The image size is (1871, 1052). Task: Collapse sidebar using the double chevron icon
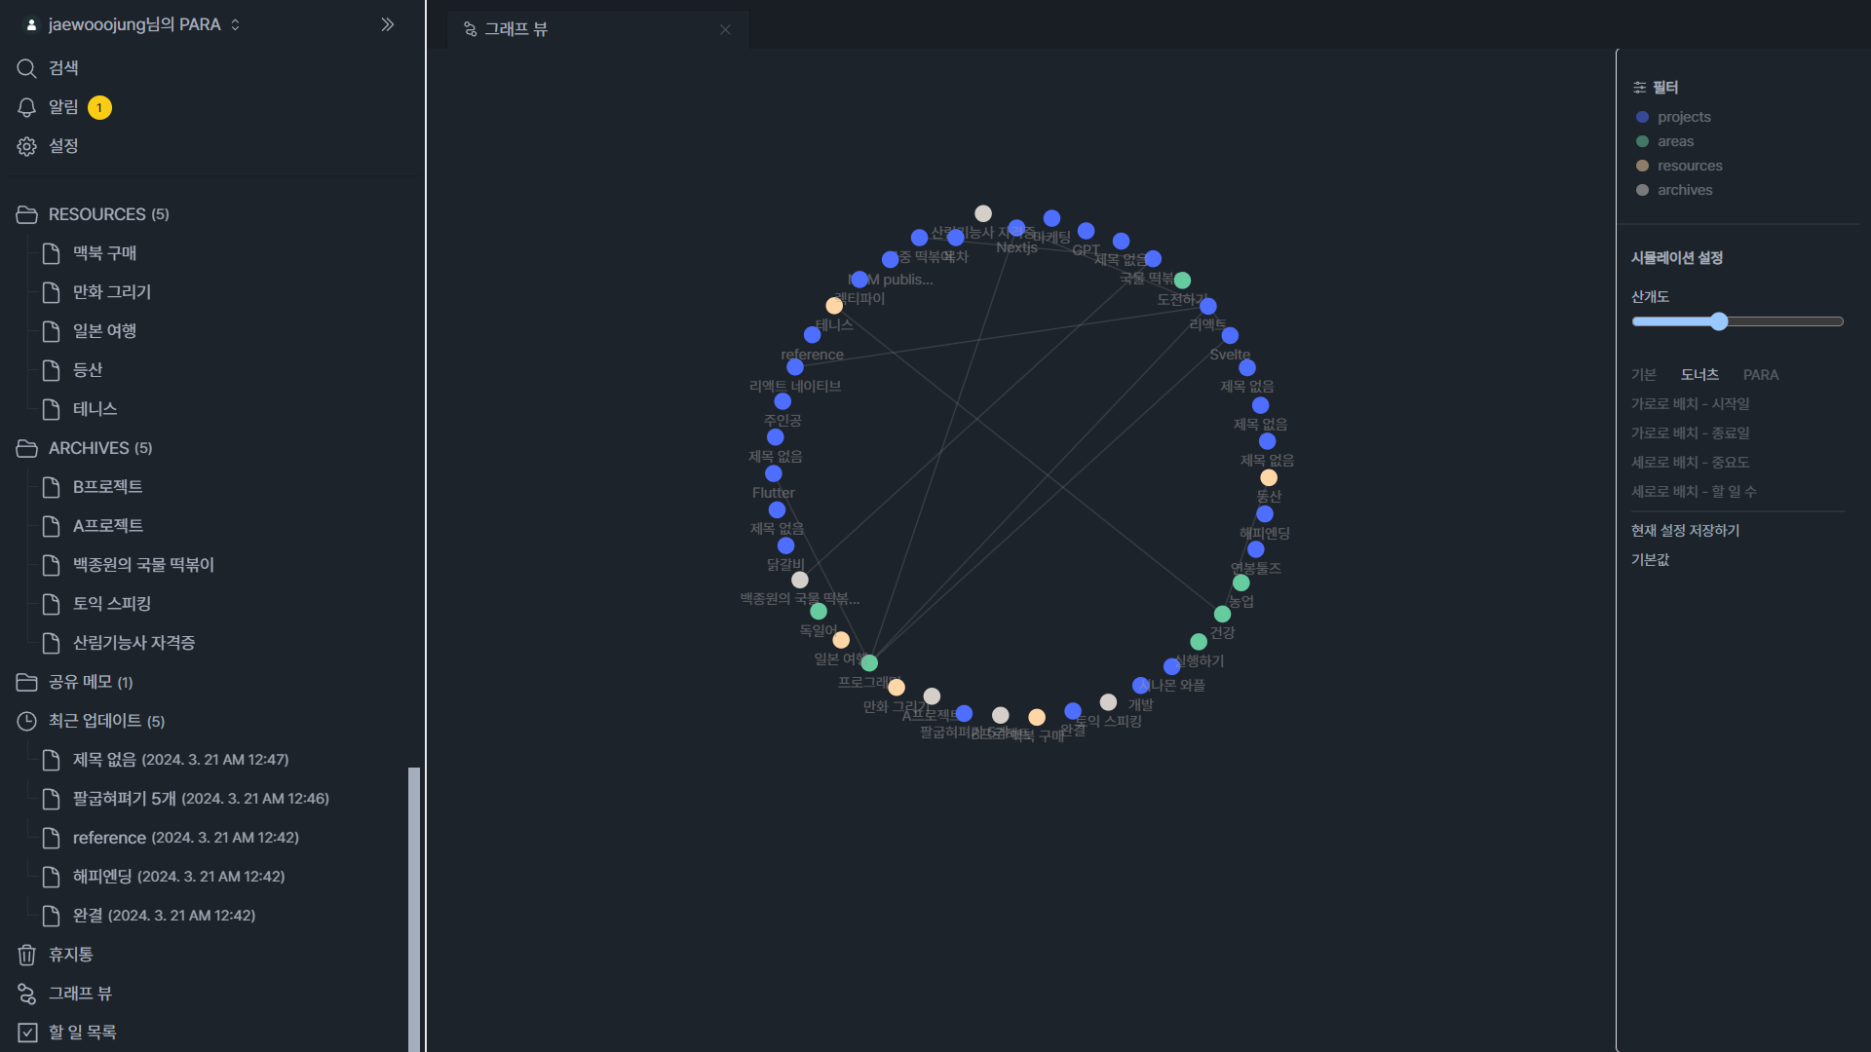pos(388,24)
